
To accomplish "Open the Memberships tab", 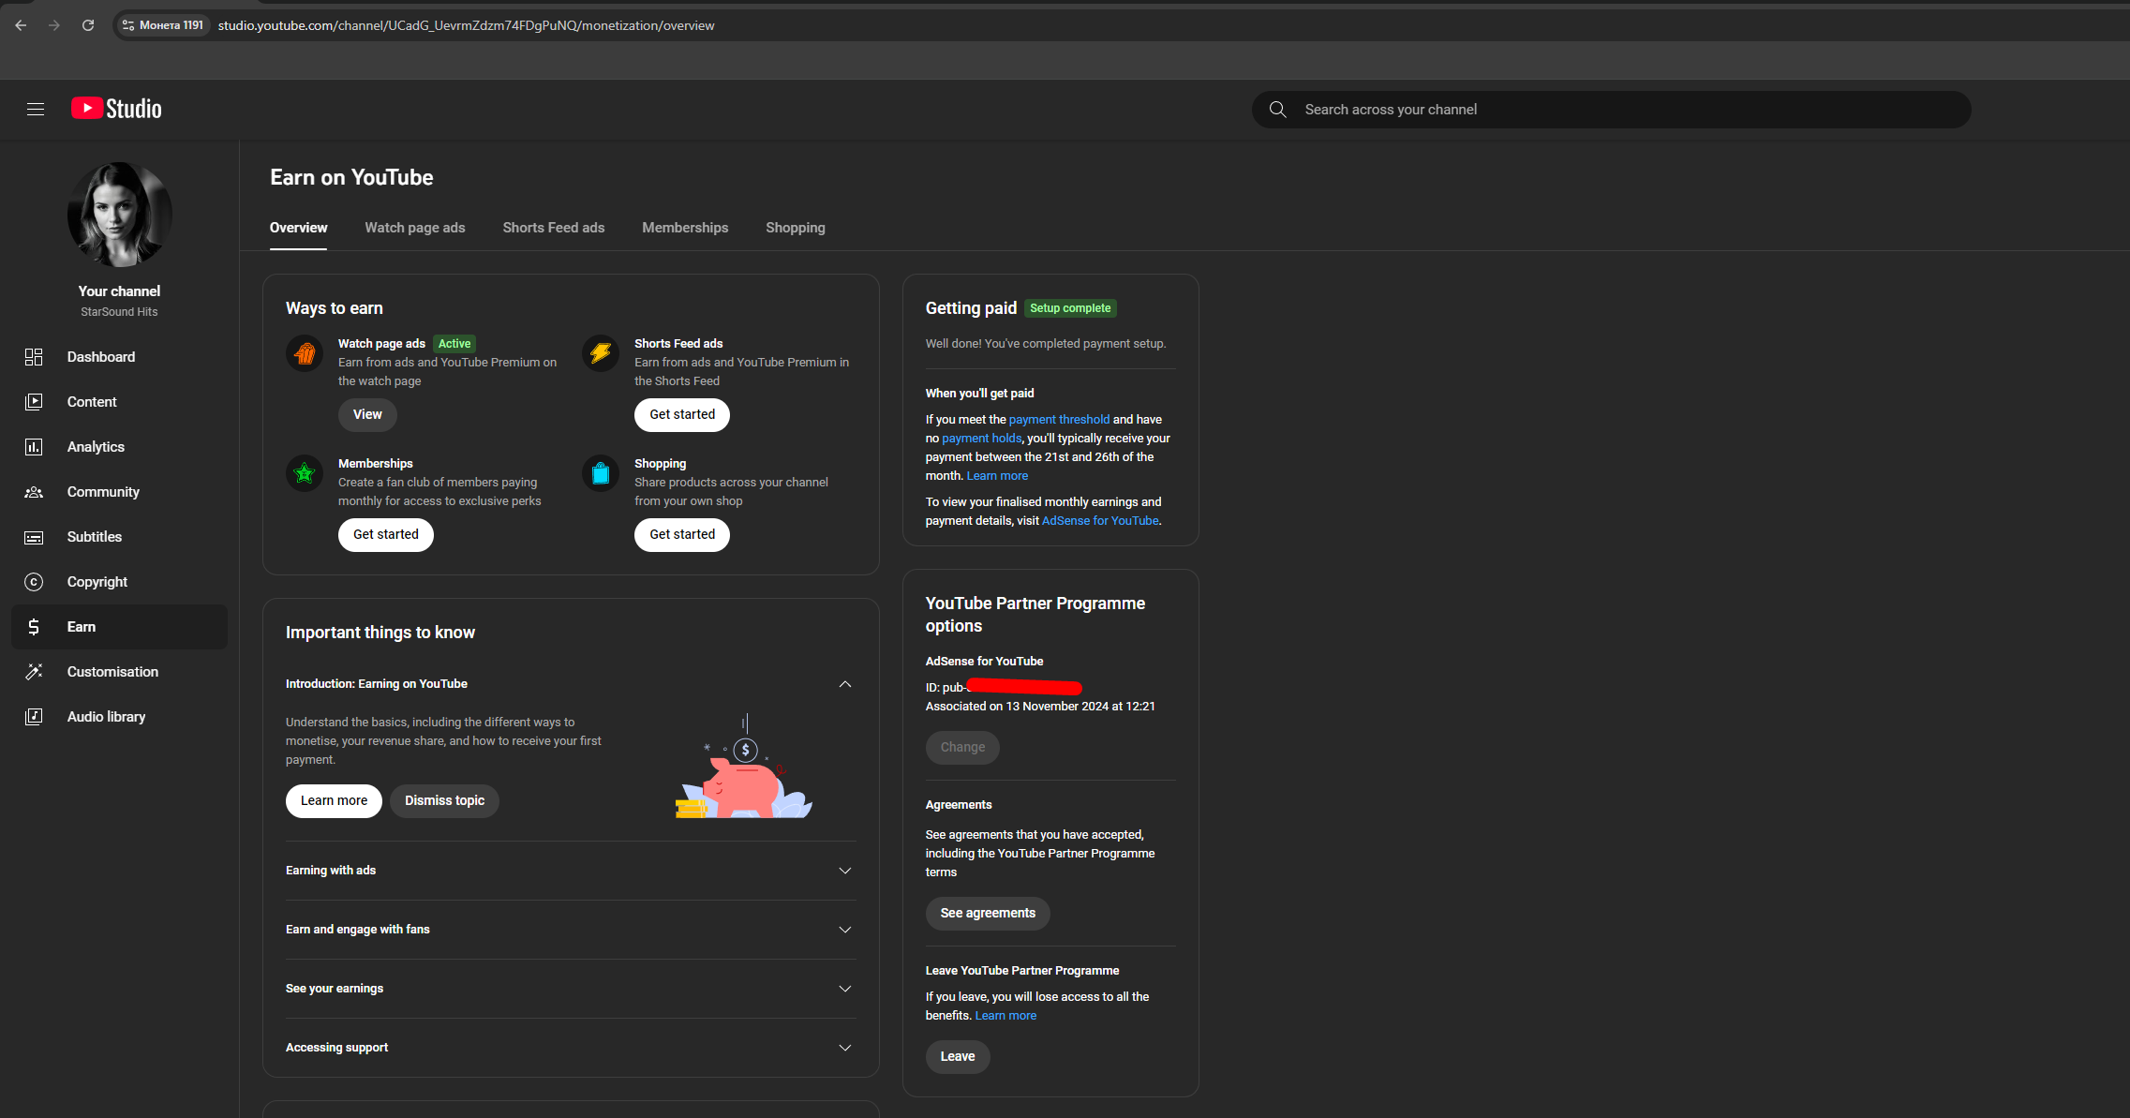I will [x=685, y=228].
